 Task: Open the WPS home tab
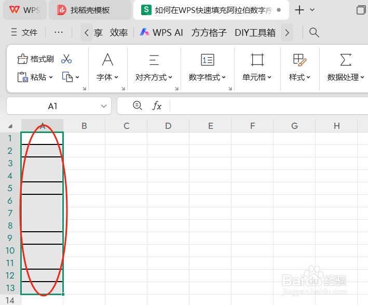pyautogui.click(x=24, y=10)
